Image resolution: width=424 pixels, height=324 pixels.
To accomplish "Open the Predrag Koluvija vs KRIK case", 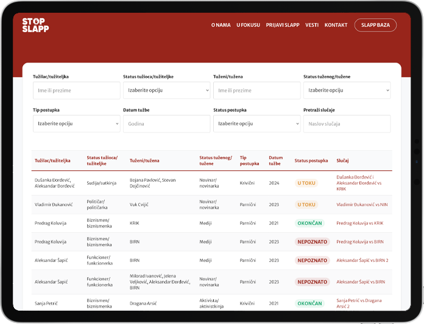I will [x=359, y=223].
